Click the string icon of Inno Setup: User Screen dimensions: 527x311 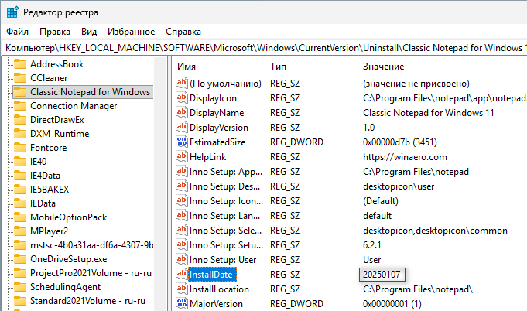point(182,259)
